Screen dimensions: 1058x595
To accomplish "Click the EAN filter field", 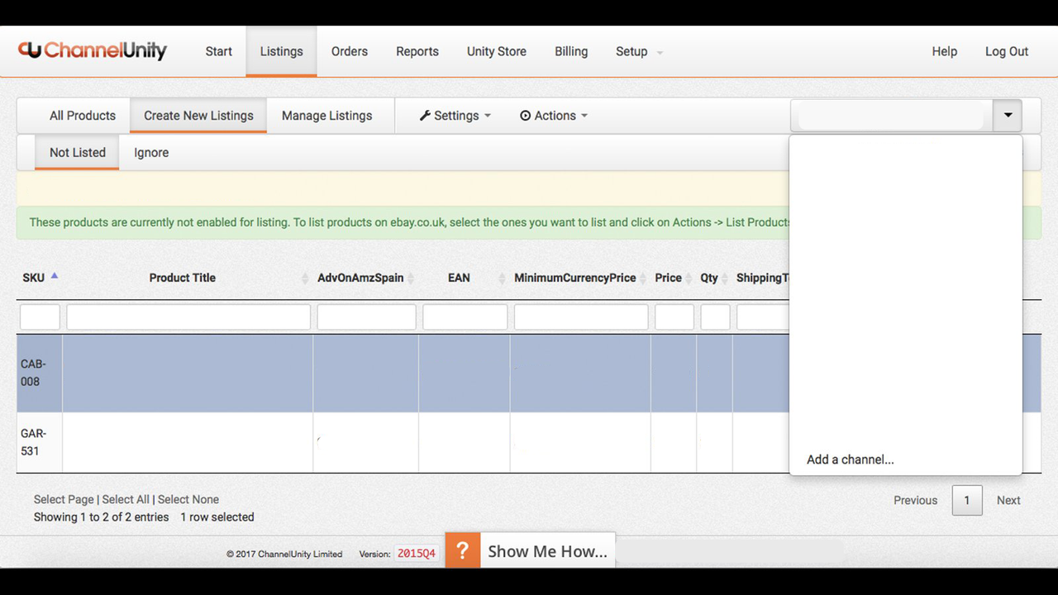I will pos(465,317).
